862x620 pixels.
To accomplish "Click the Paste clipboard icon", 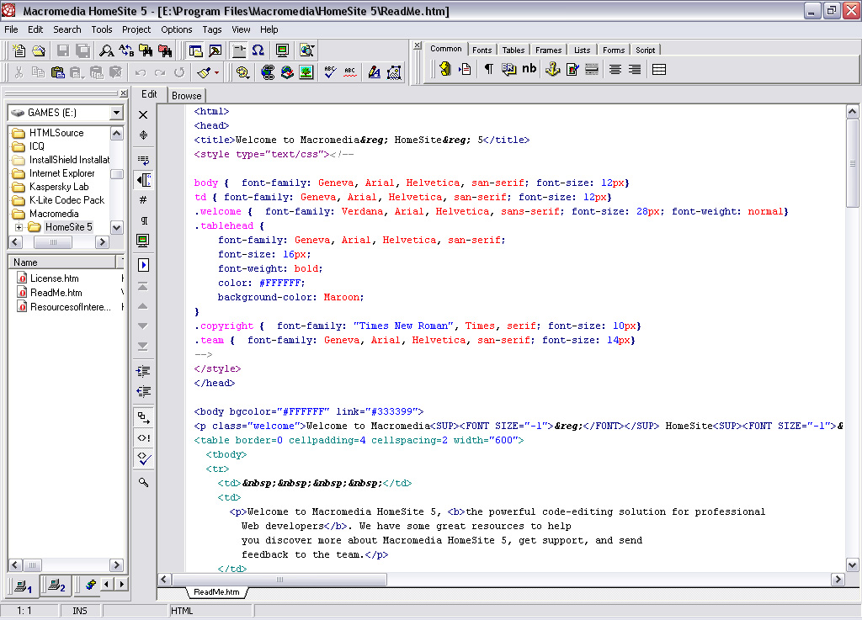I will pos(57,73).
